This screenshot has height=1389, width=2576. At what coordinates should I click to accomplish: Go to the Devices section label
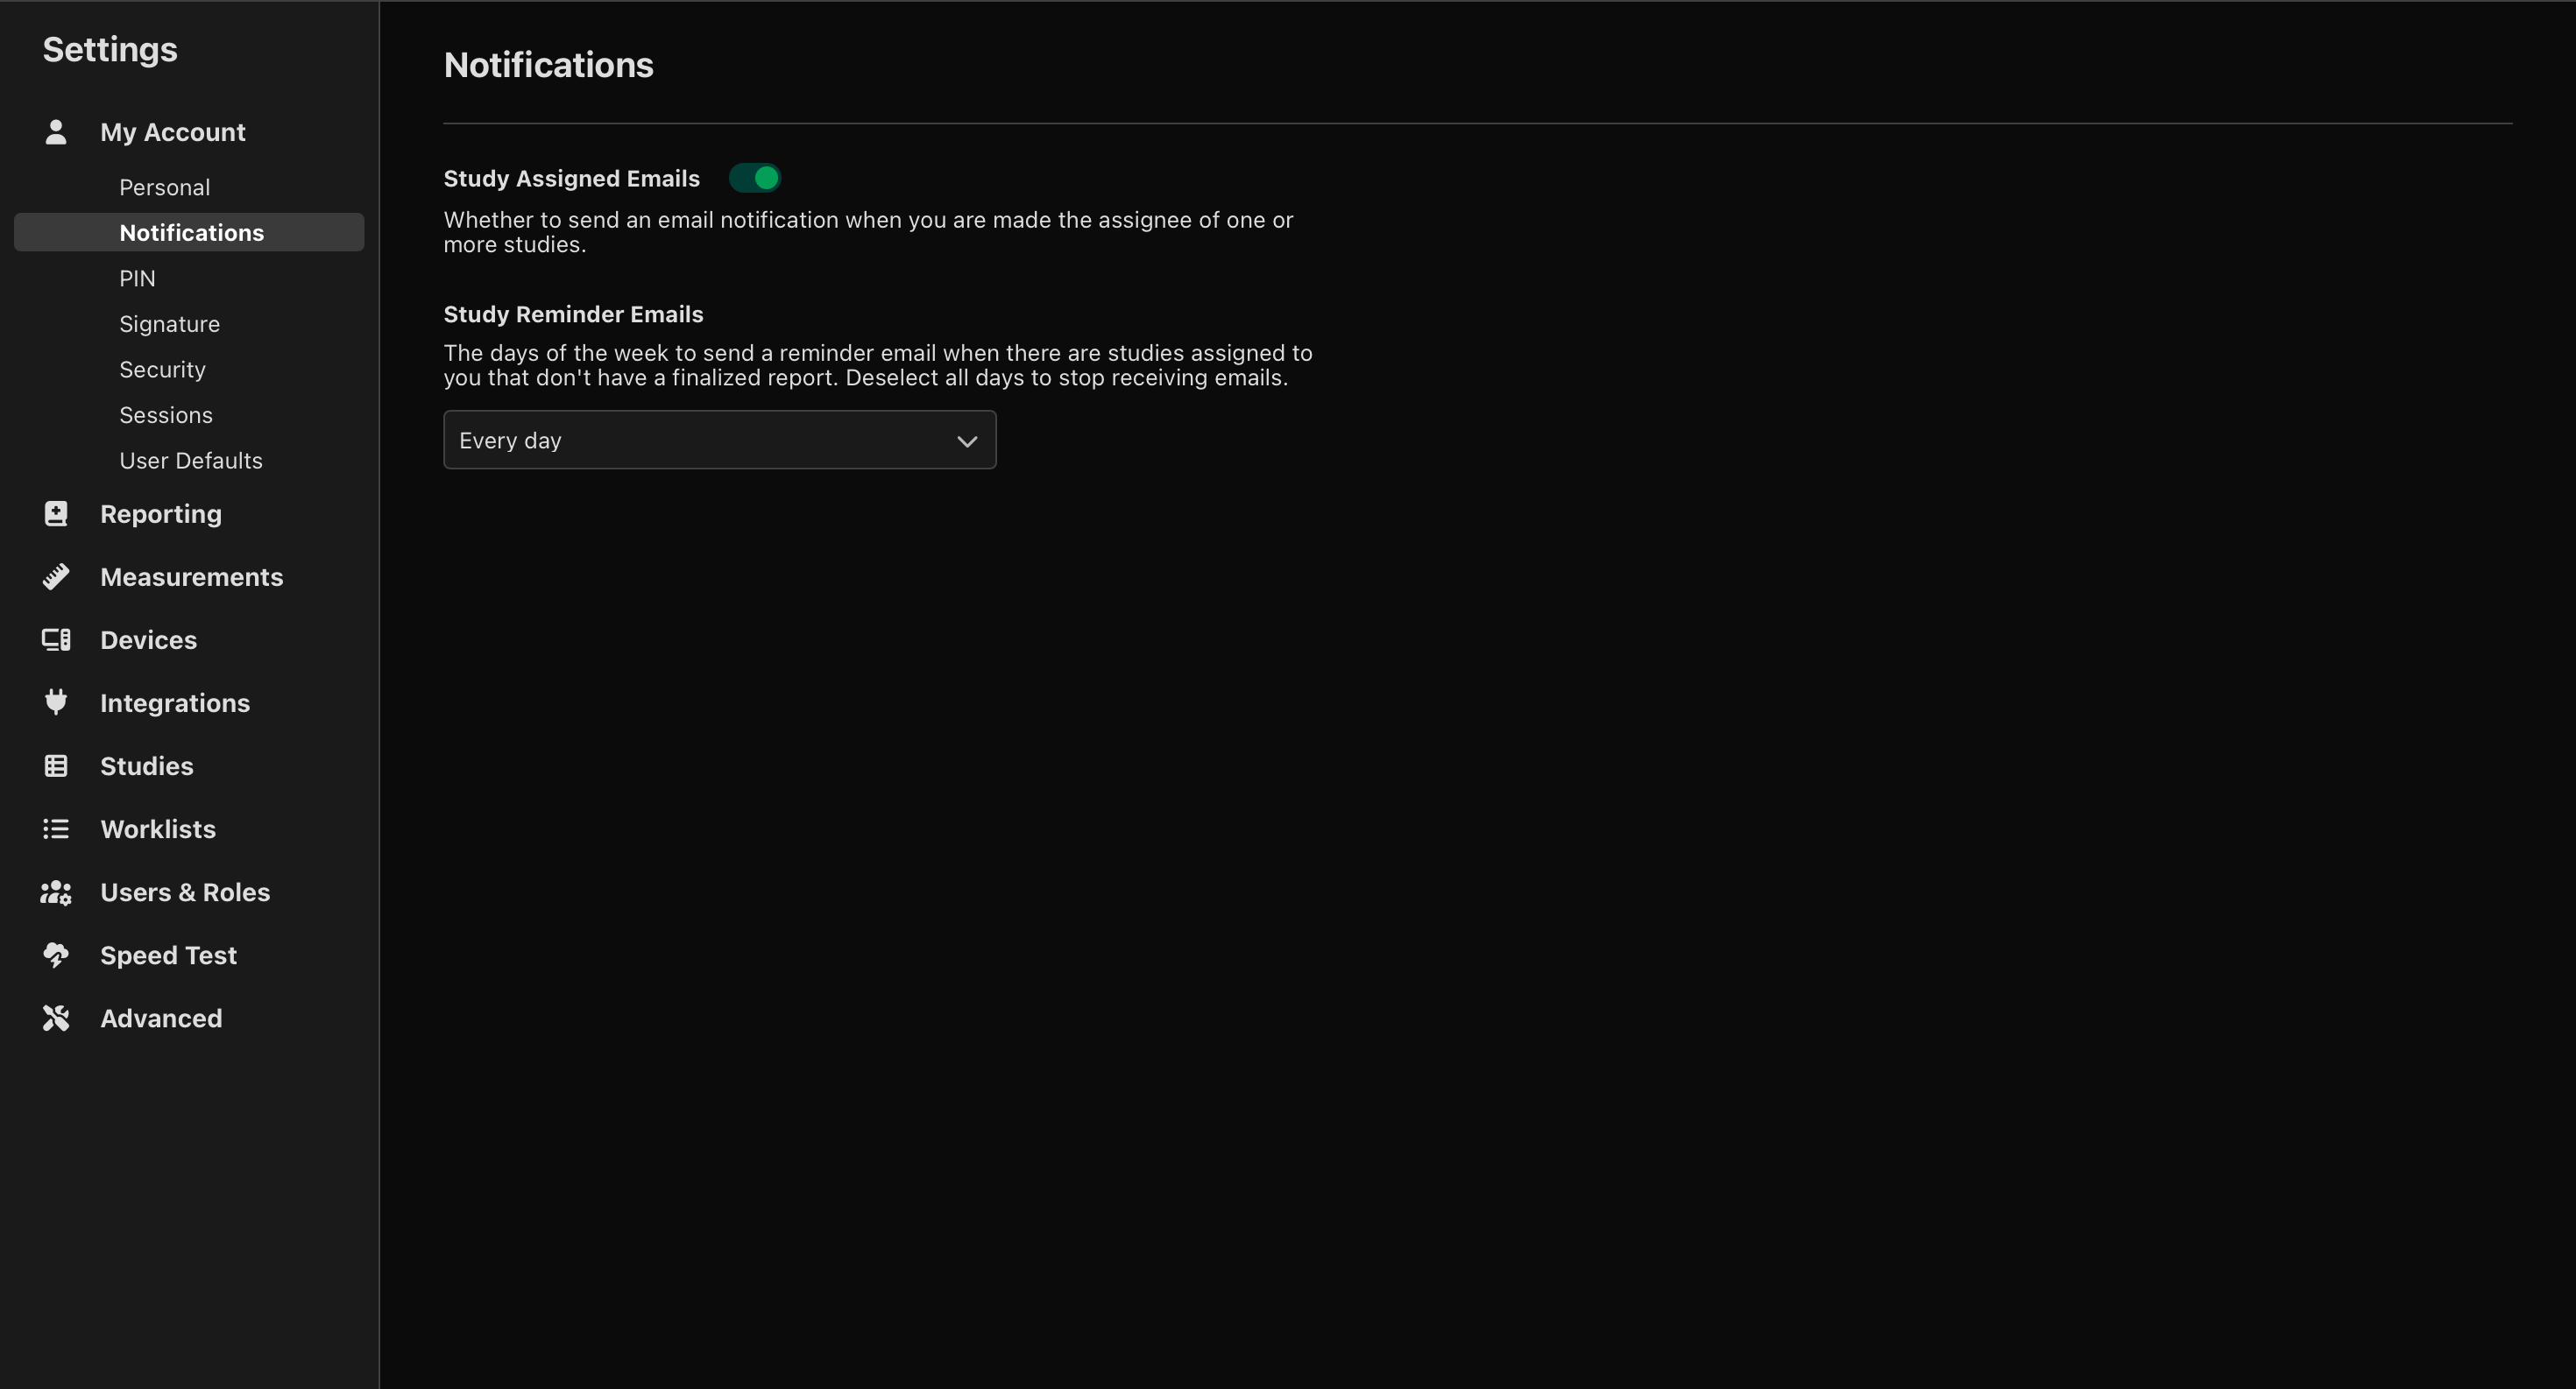148,639
